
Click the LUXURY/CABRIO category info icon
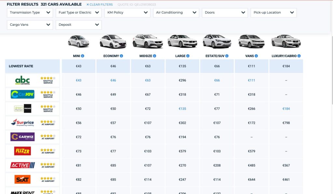[299, 56]
